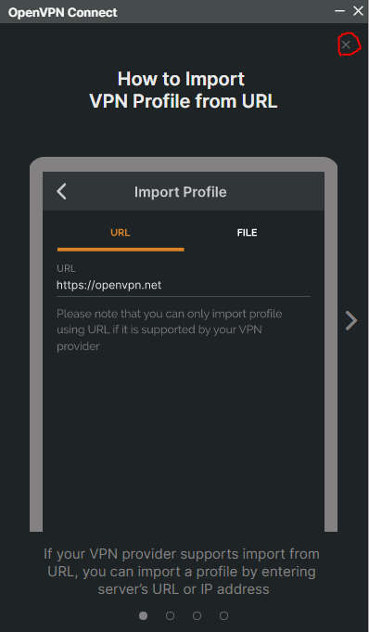The width and height of the screenshot is (369, 632).
Task: Switch to the URL tab
Action: click(121, 233)
